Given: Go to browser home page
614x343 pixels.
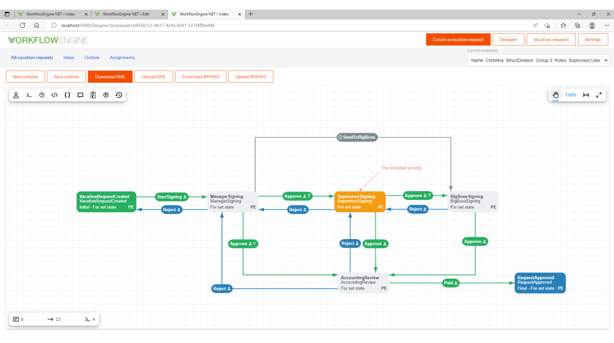Looking at the screenshot, I should pyautogui.click(x=37, y=25).
